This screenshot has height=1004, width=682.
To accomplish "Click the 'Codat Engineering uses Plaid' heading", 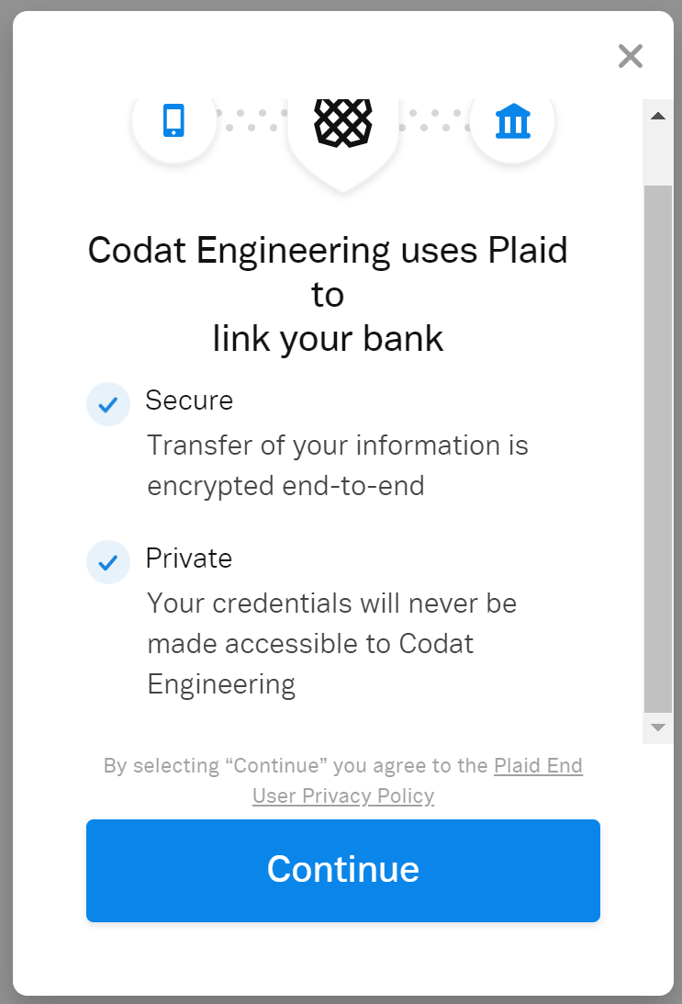I will (328, 251).
